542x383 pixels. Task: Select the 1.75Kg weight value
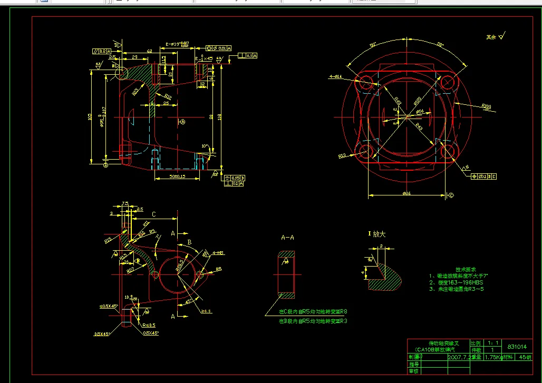(x=493, y=357)
